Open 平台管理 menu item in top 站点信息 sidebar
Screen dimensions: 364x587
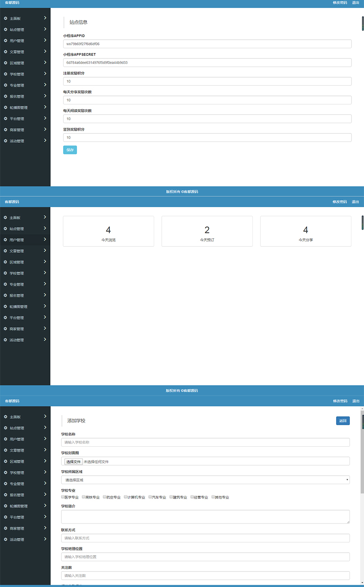point(17,119)
